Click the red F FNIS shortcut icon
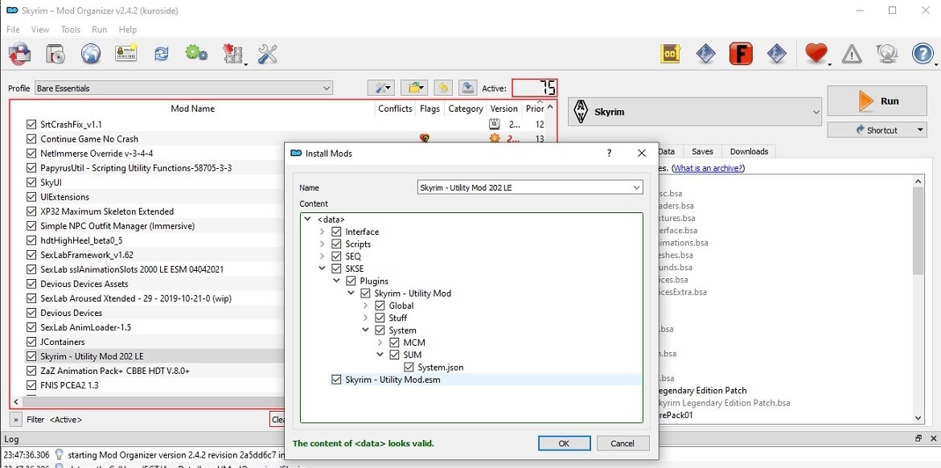Viewport: 941px width, 468px height. point(742,54)
